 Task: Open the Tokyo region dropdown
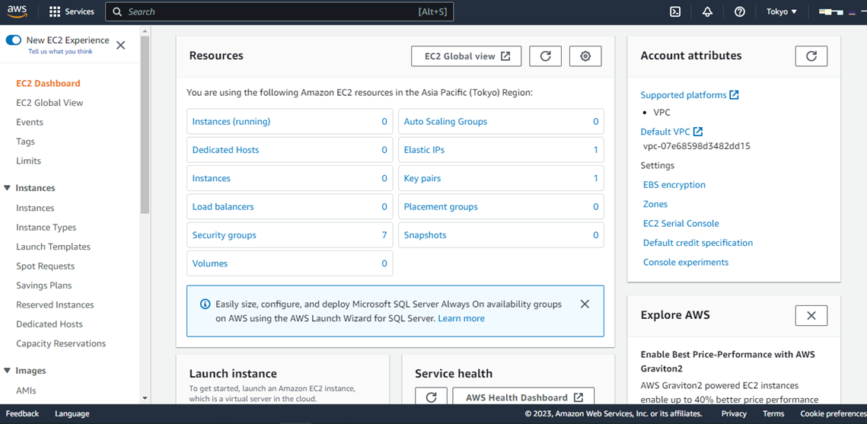[x=781, y=11]
